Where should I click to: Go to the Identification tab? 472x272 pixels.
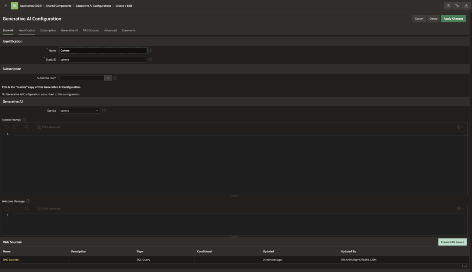click(27, 30)
